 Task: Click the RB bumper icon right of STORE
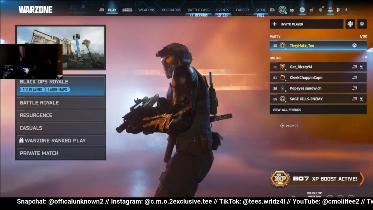[272, 10]
